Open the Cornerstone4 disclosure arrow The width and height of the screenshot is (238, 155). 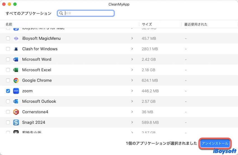(x=132, y=112)
